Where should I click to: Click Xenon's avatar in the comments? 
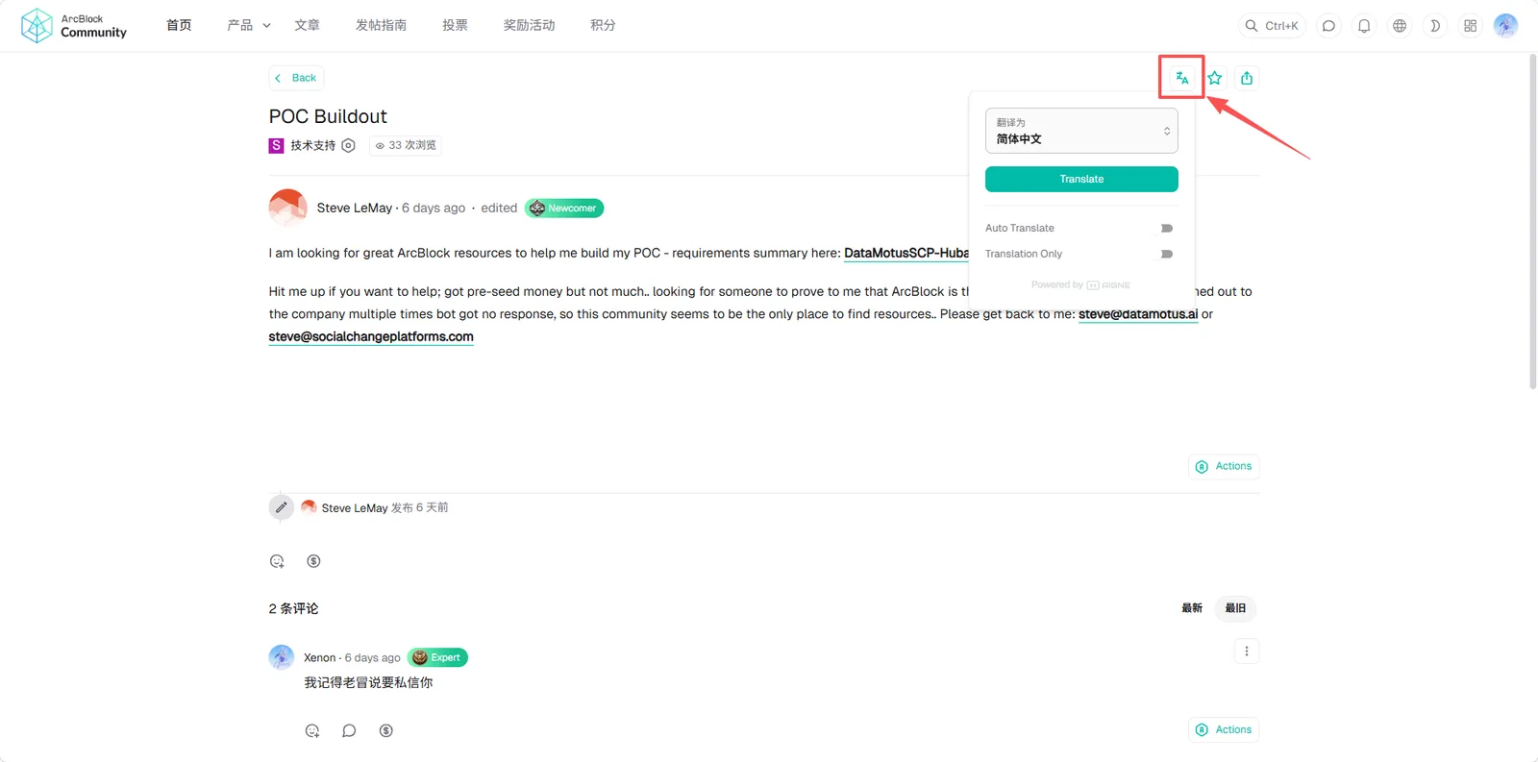point(282,657)
